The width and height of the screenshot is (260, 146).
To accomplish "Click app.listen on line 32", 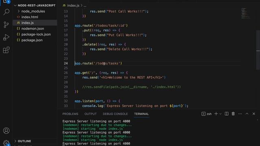I will click(x=84, y=101).
